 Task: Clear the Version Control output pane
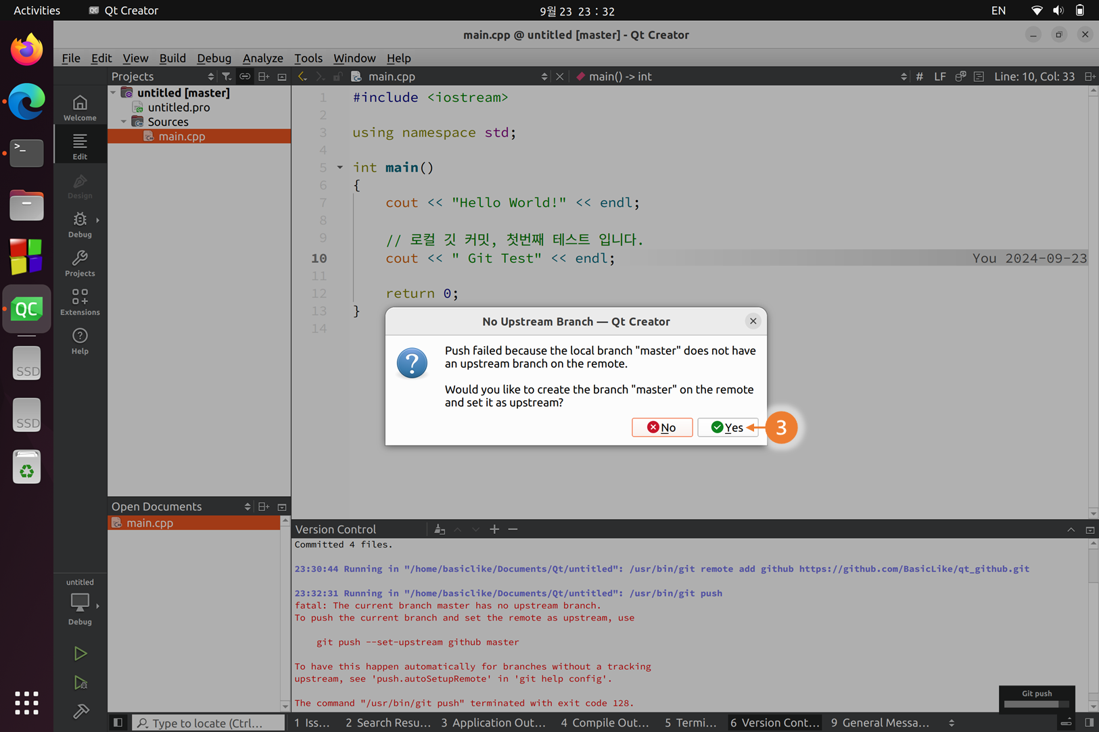(440, 529)
